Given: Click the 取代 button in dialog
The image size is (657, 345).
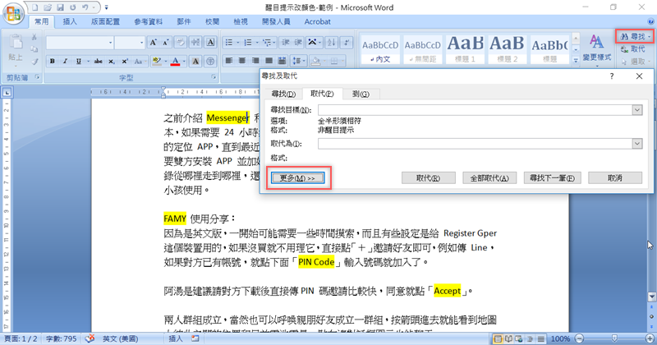Looking at the screenshot, I should [x=428, y=178].
